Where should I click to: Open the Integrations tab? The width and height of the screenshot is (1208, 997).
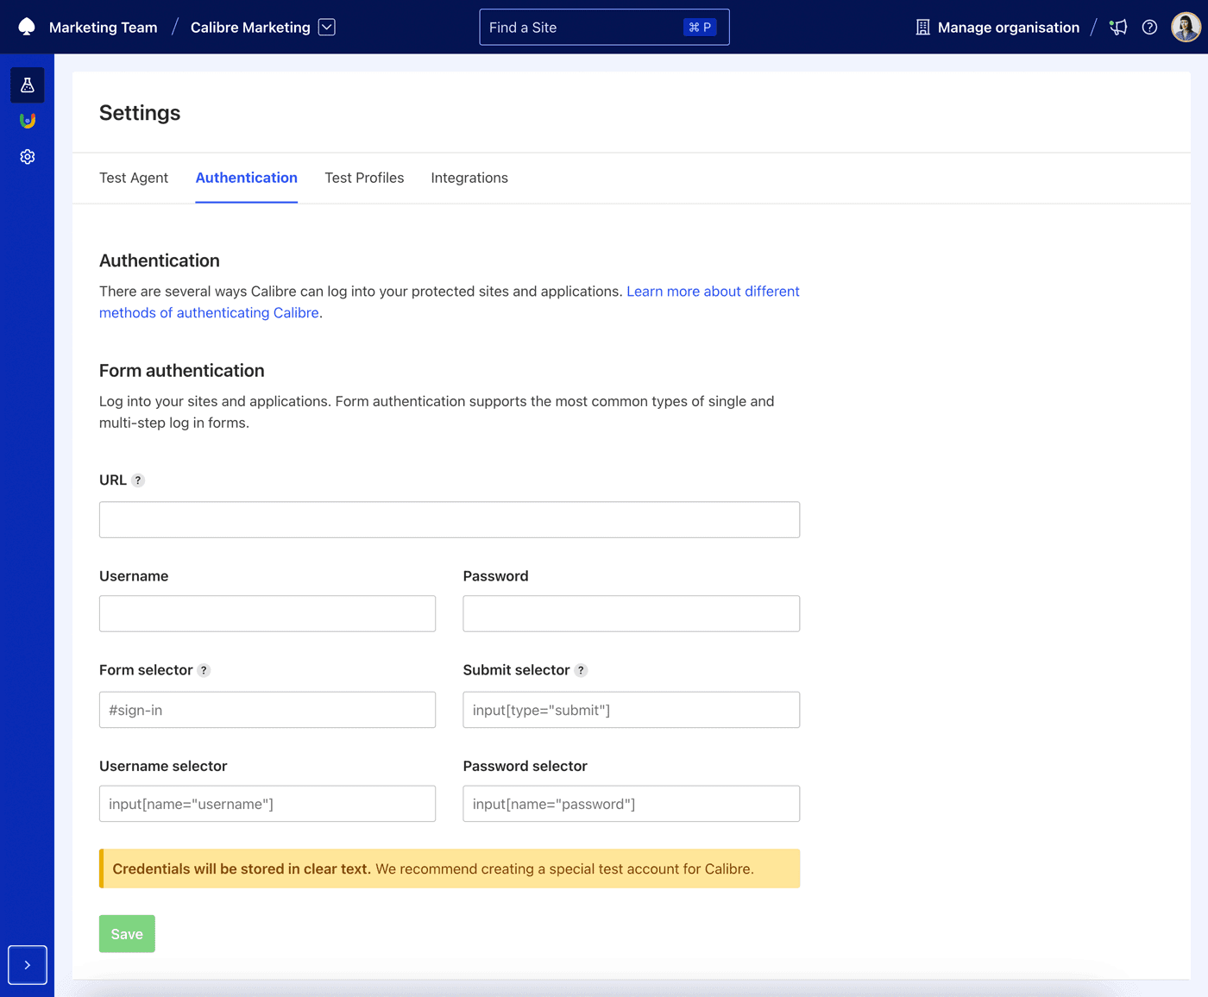click(469, 178)
